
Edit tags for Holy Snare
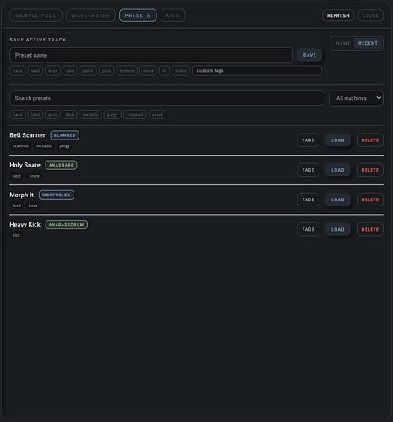(308, 170)
